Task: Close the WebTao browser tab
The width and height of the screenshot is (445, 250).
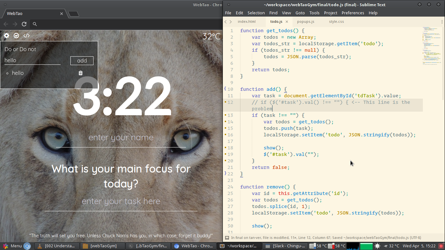Action: 62,14
